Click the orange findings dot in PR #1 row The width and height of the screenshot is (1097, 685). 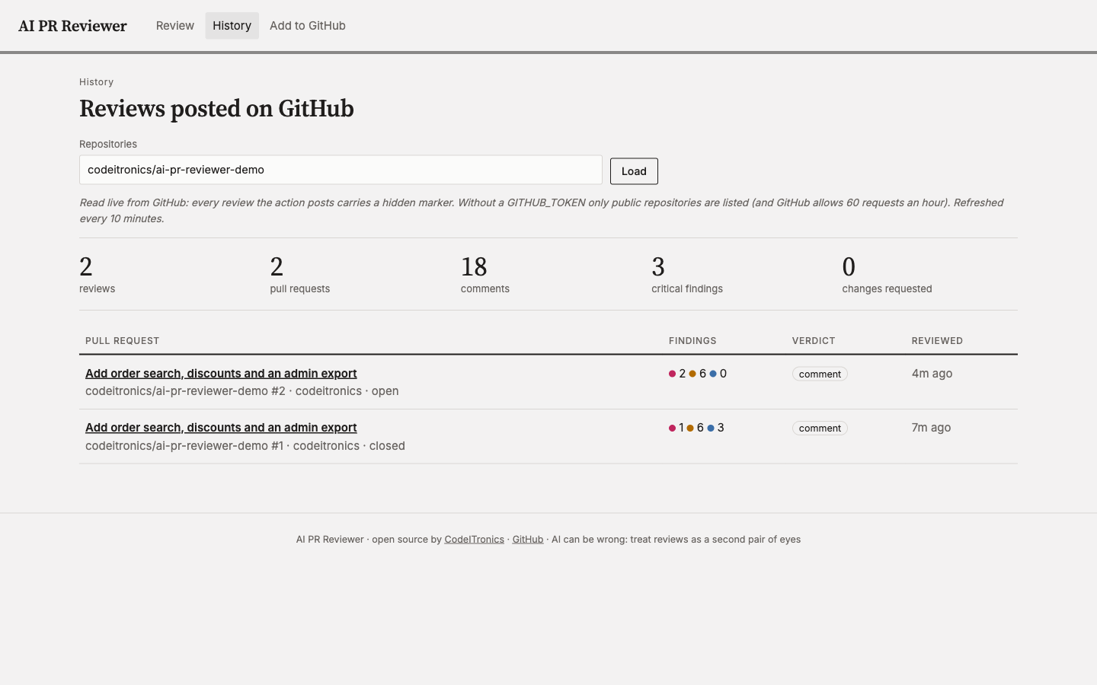(690, 428)
